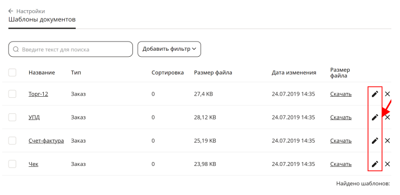Tick the checkbox for УПД row
This screenshot has height=195, width=400.
[12, 117]
